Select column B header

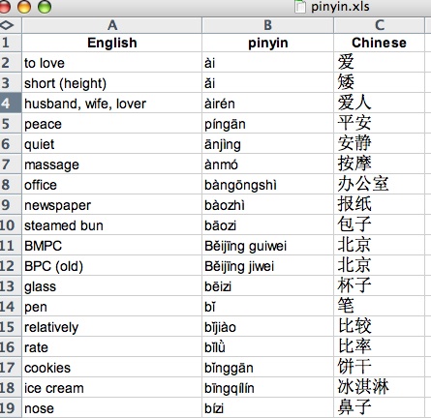[x=268, y=25]
